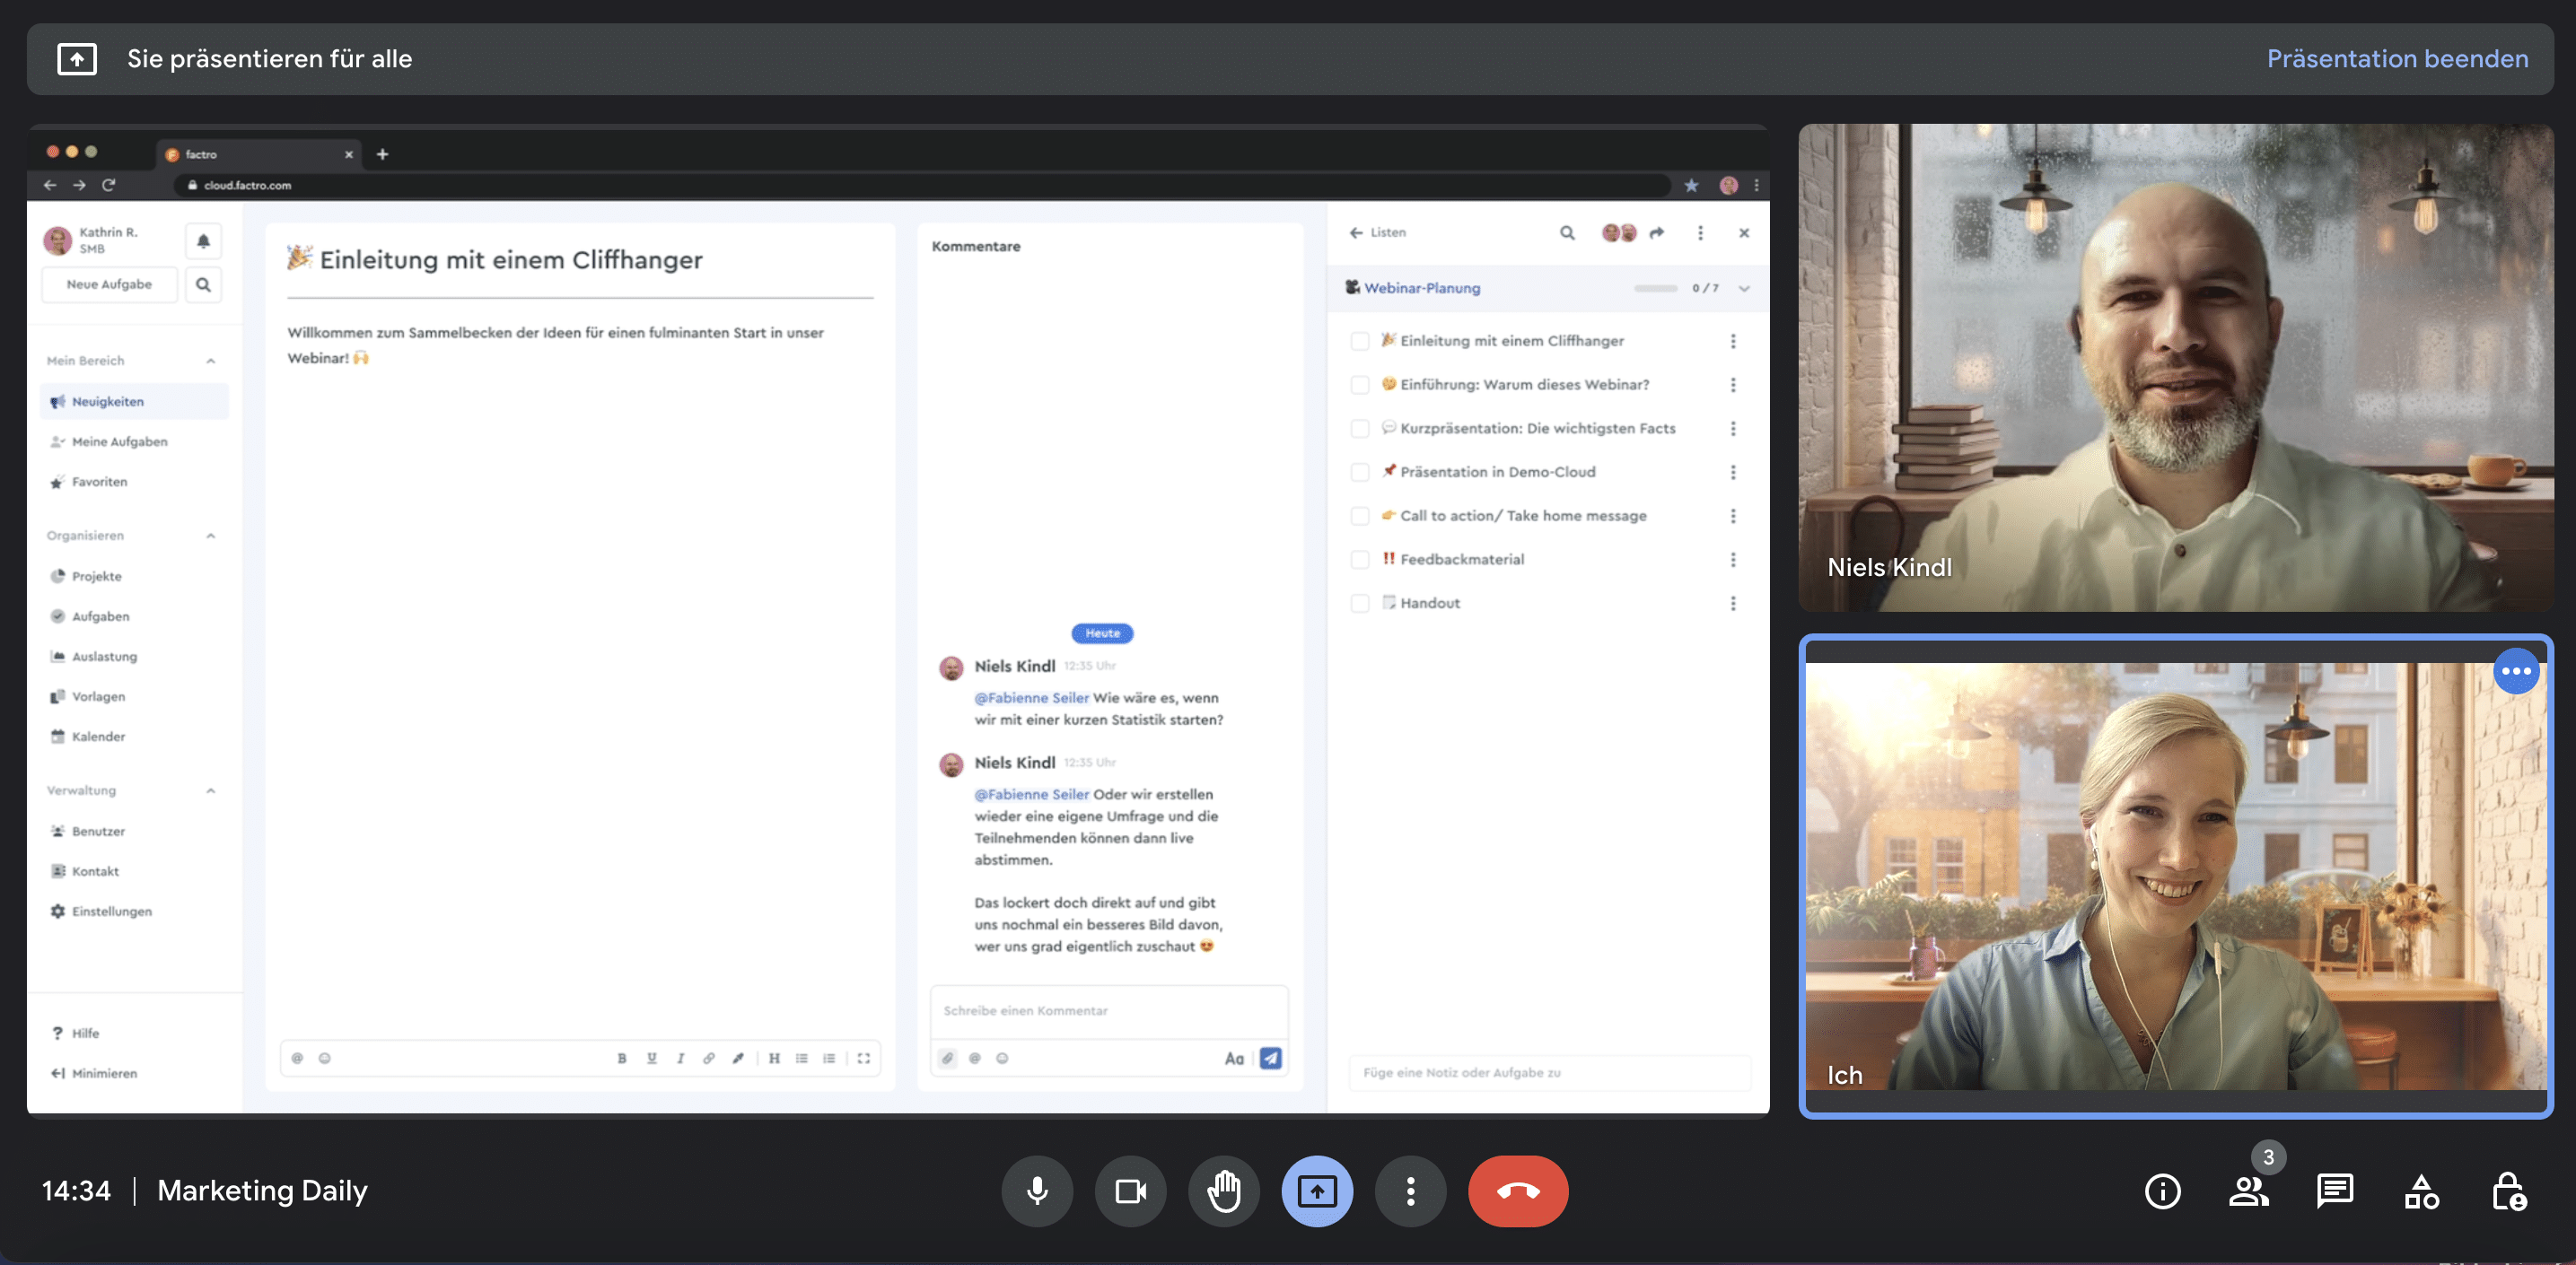Collapse the Webinar-Planung list
2576x1265 pixels.
pos(1744,288)
